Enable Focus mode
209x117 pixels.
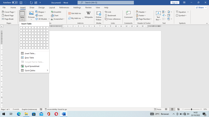[158, 109]
